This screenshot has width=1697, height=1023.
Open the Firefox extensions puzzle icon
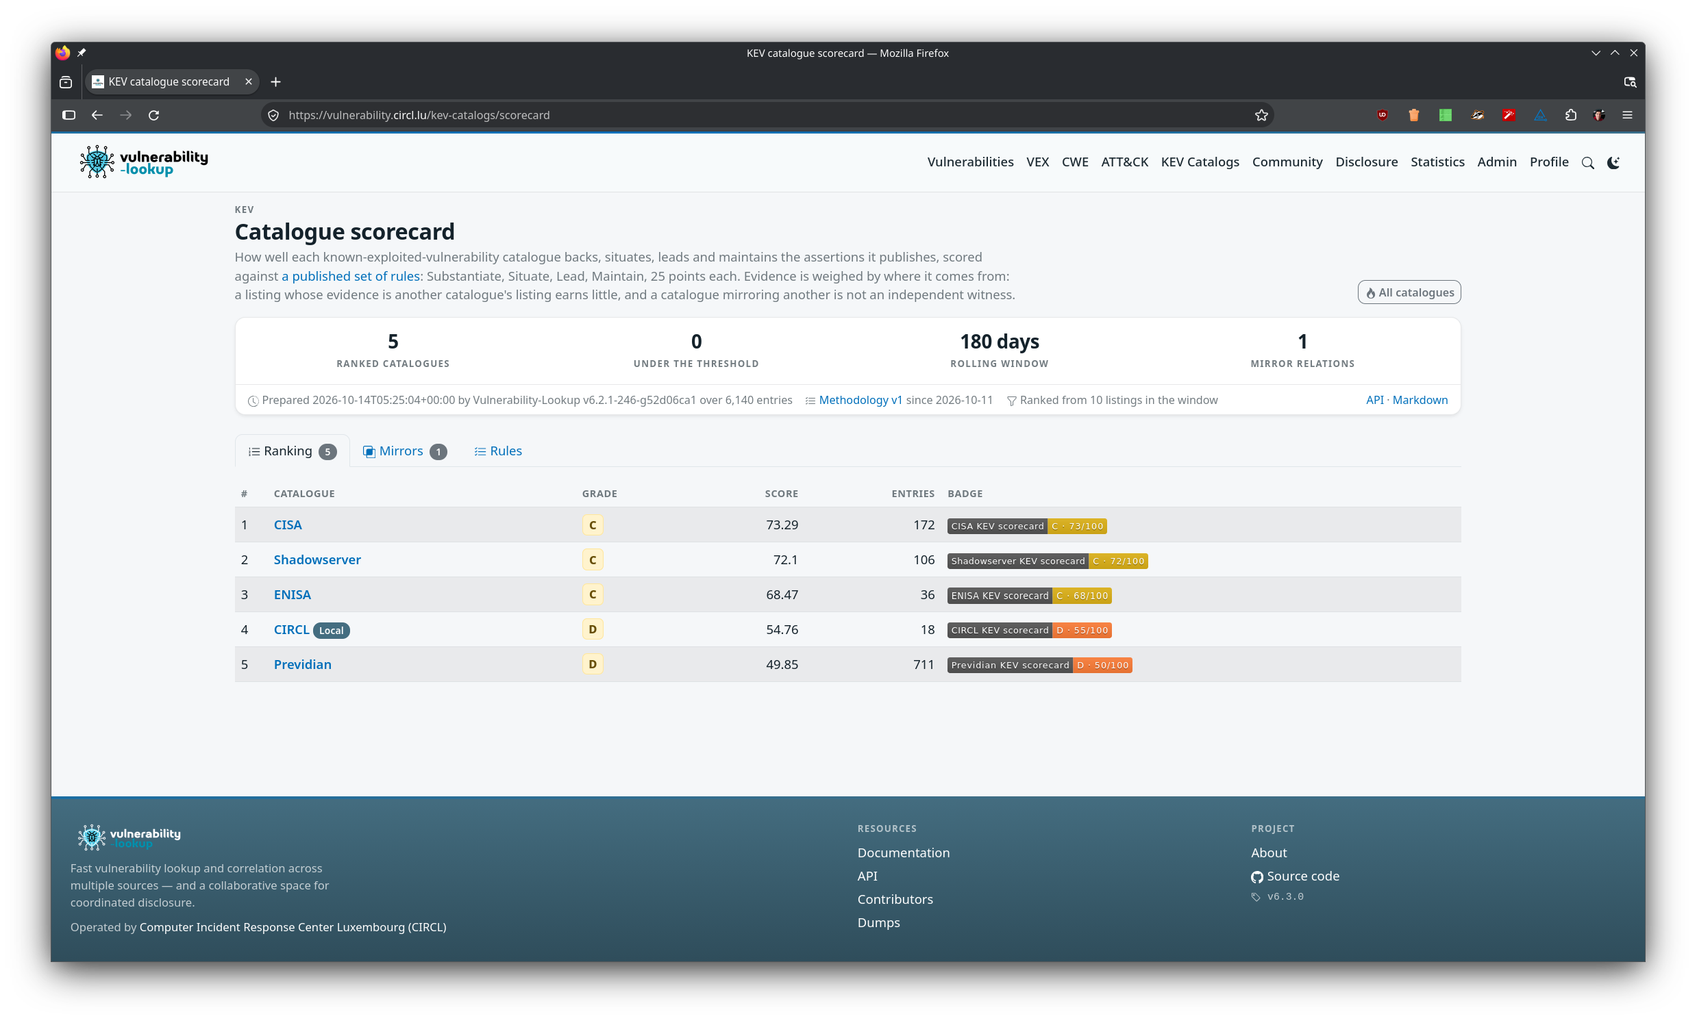(x=1570, y=115)
